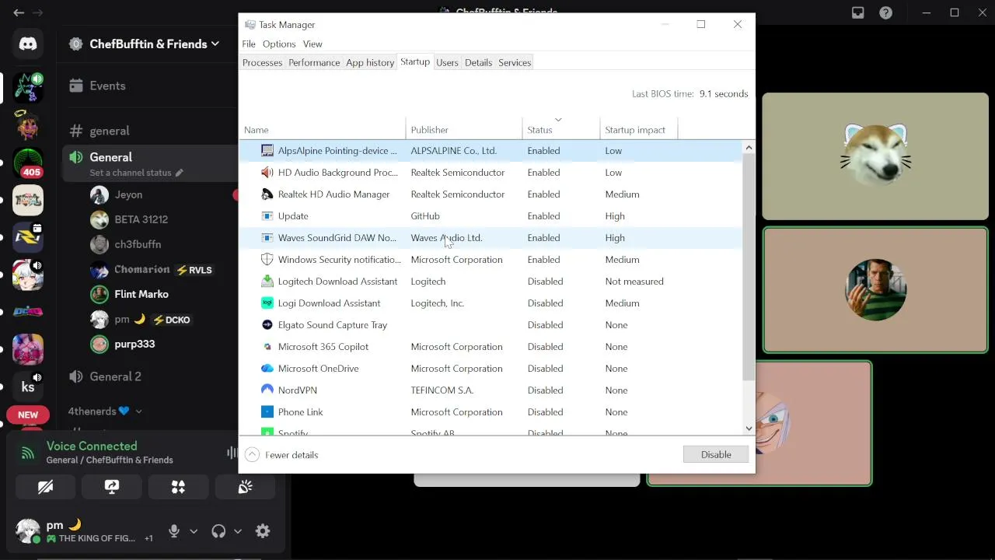Open General 2 voice channel

point(115,376)
